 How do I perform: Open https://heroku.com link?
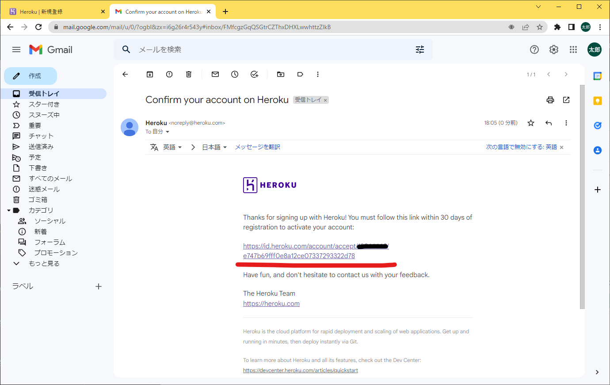pos(271,304)
